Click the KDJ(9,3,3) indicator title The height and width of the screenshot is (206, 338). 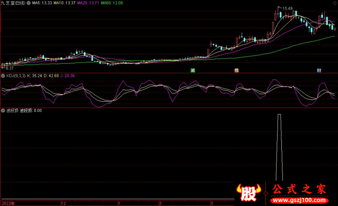click(15, 76)
